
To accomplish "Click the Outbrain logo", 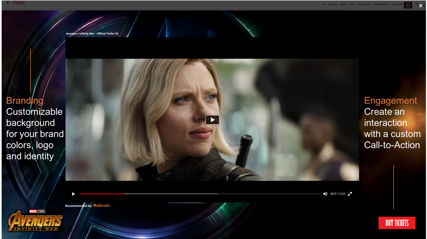I will click(101, 206).
